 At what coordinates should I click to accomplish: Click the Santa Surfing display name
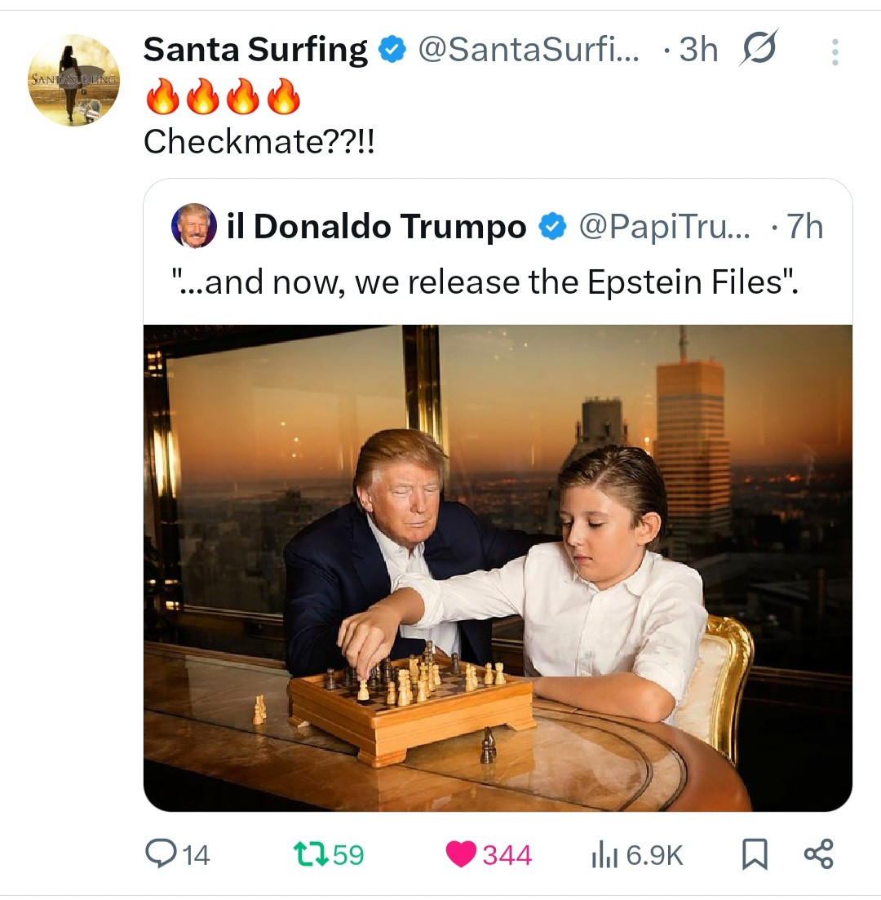(255, 50)
